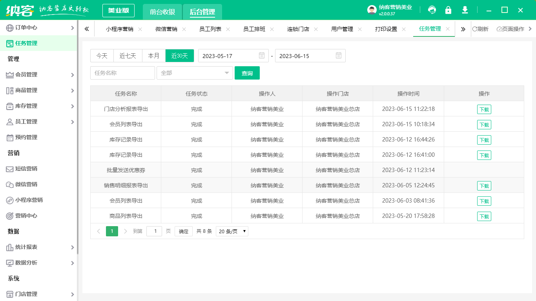Open customer service headset icon

click(432, 10)
